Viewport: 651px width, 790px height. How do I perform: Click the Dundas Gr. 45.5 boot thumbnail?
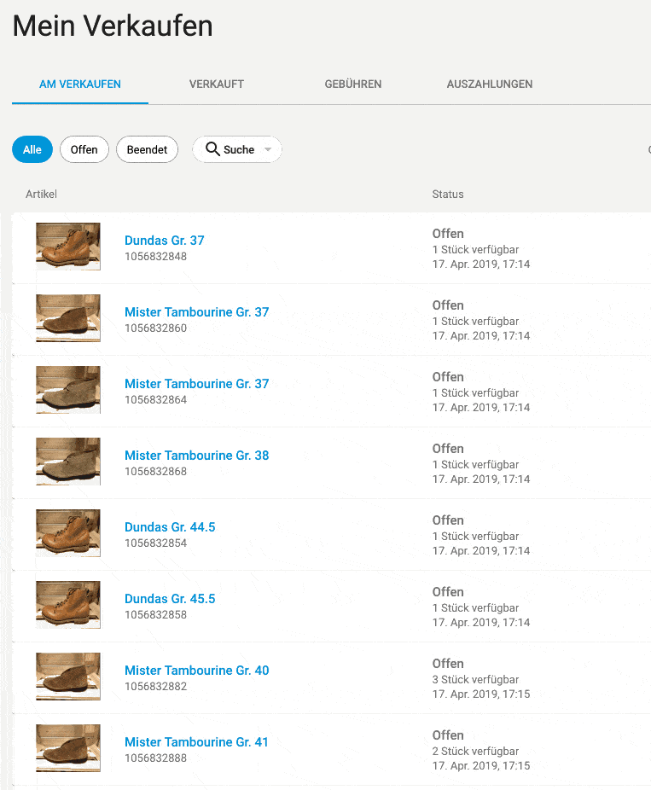pos(68,605)
